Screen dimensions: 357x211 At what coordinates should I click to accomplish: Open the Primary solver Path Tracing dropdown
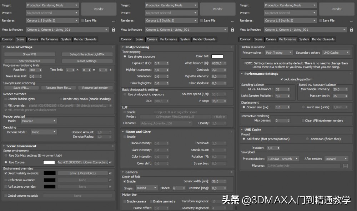278,52
